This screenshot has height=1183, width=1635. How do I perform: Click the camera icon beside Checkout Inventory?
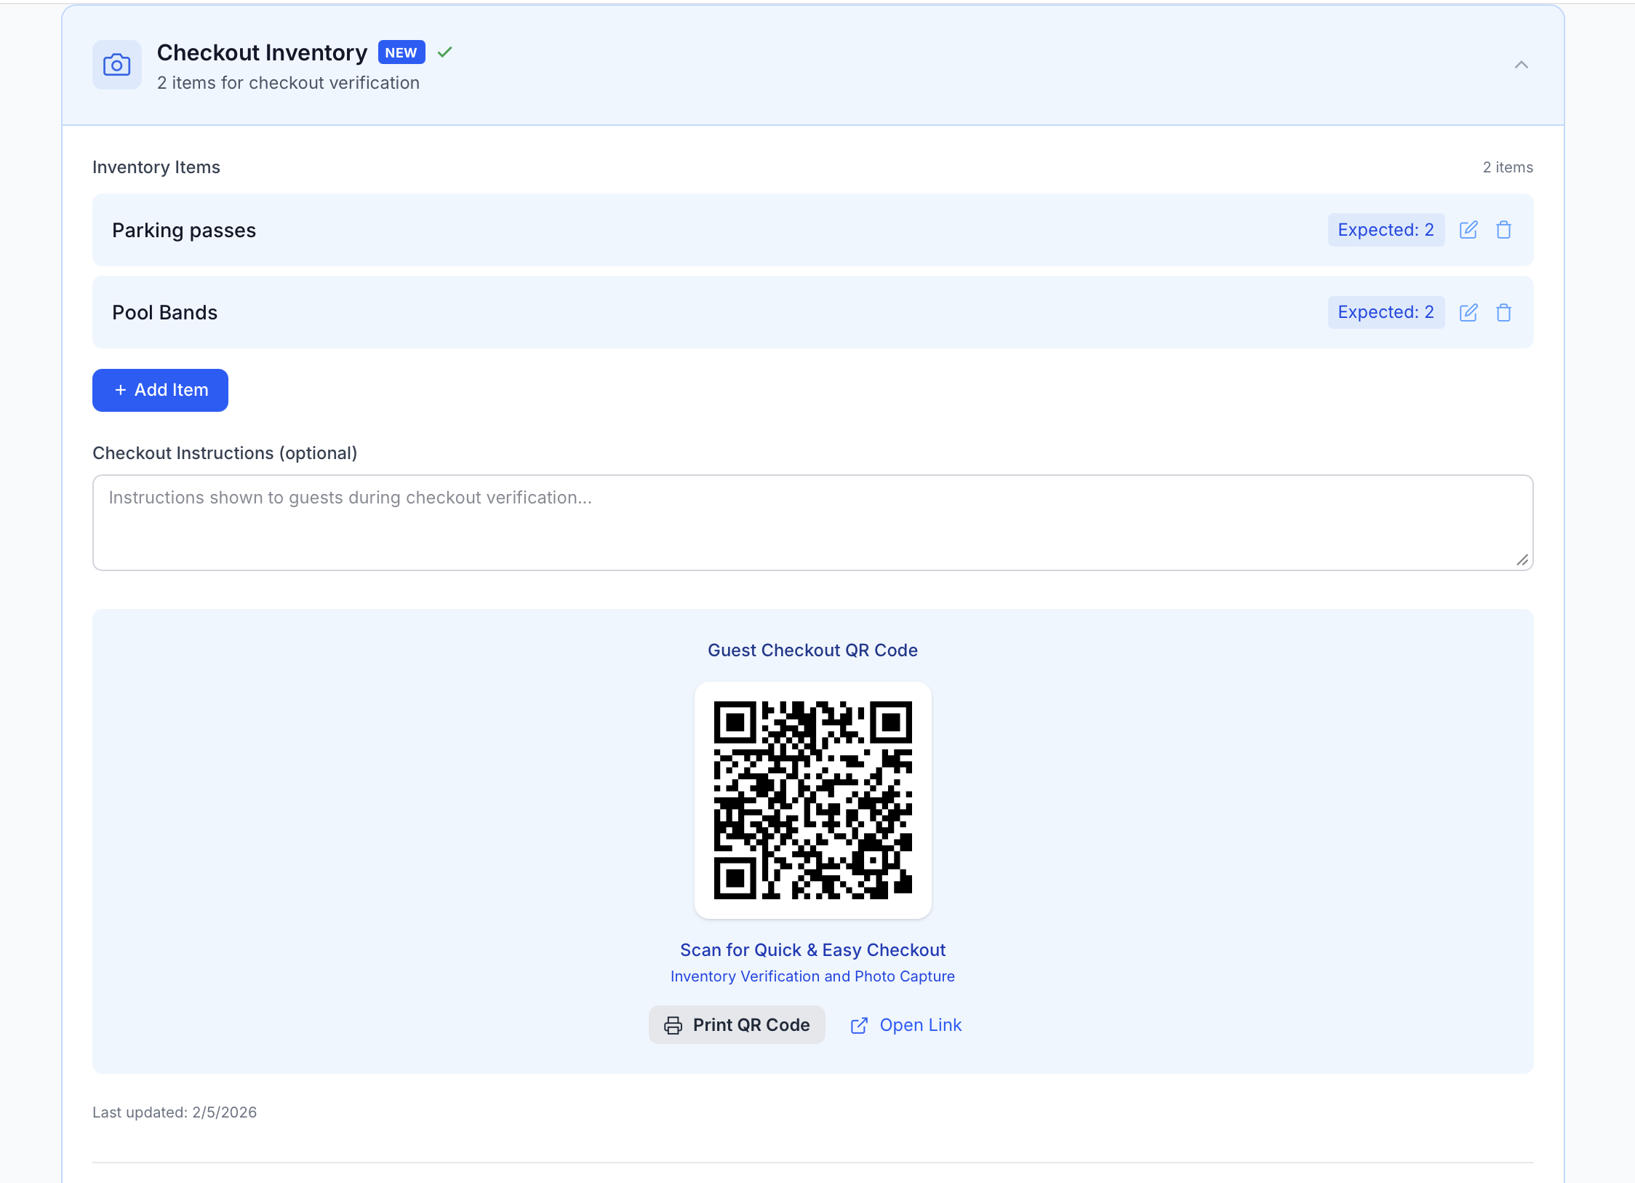tap(117, 65)
